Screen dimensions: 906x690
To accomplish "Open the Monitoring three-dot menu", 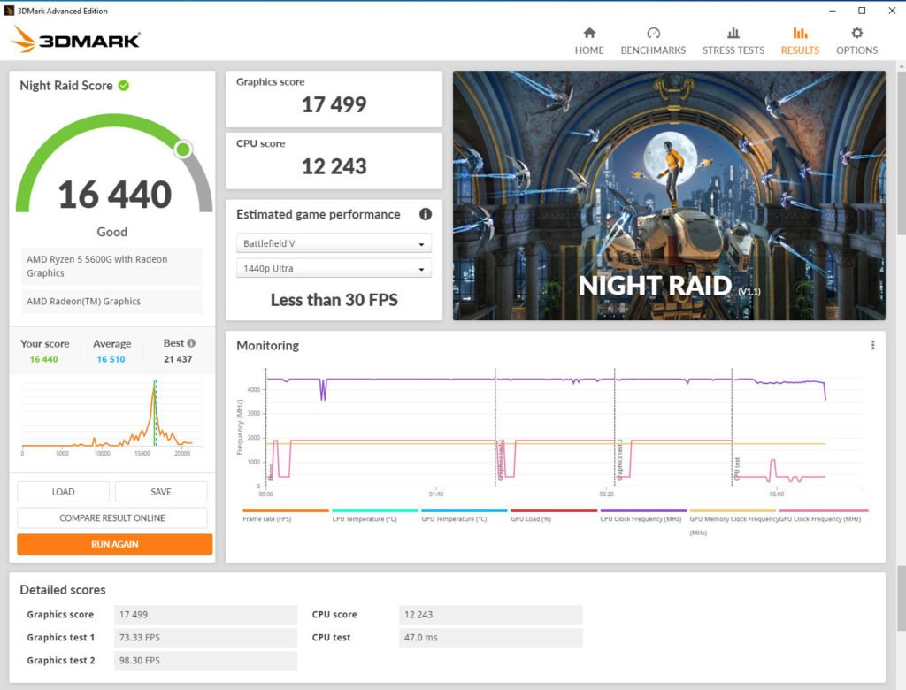I will pyautogui.click(x=872, y=345).
